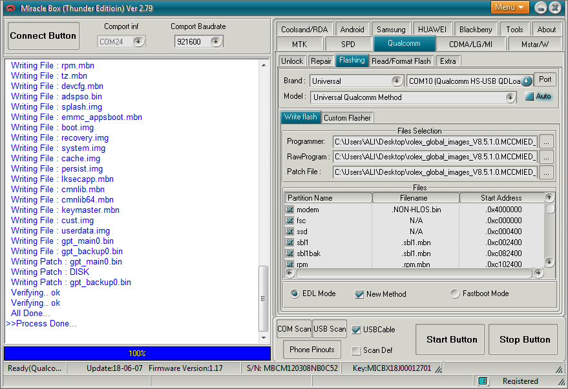Click the COM Scan button

click(294, 328)
